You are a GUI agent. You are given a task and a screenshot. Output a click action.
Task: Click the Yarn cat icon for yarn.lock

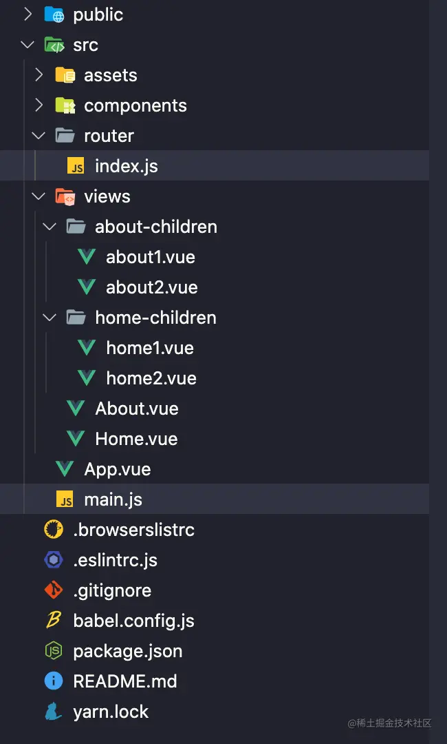coord(54,712)
